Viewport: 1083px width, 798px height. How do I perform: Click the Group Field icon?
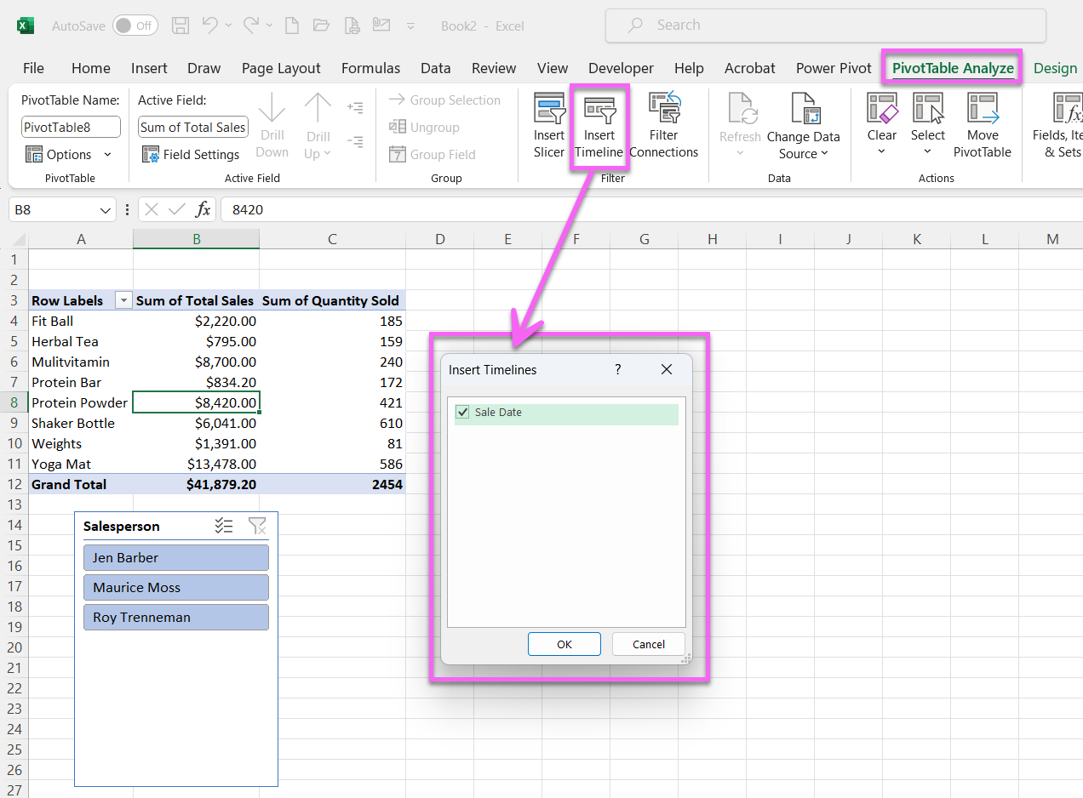(x=397, y=154)
